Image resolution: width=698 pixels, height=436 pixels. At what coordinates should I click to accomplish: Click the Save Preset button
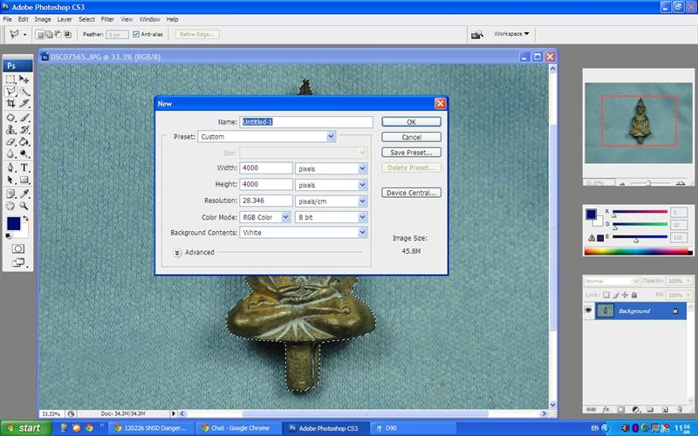coord(411,153)
